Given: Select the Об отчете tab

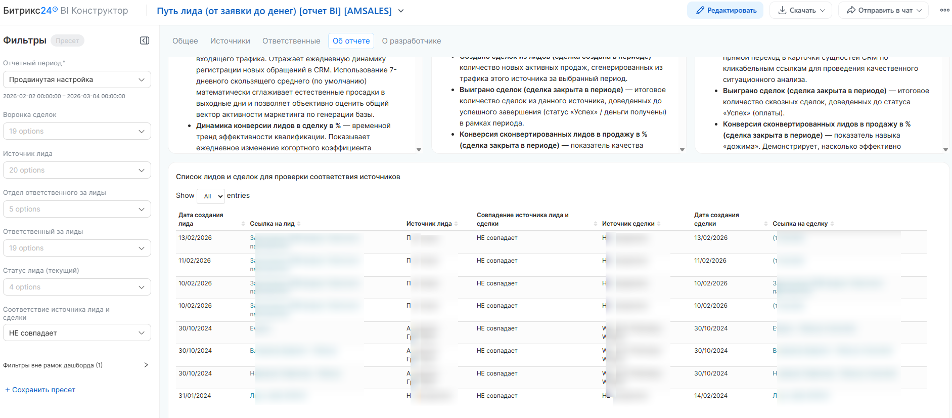Looking at the screenshot, I should [351, 41].
